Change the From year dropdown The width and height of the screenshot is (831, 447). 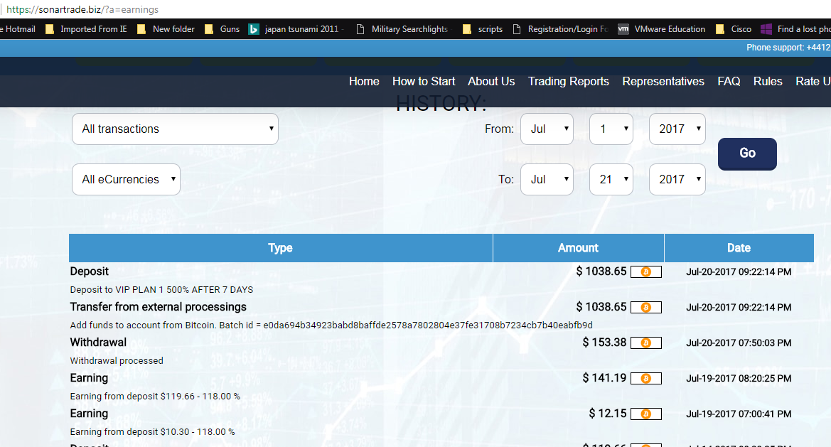click(x=677, y=129)
